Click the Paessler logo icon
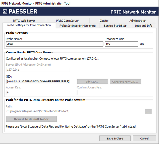 point(5,11)
